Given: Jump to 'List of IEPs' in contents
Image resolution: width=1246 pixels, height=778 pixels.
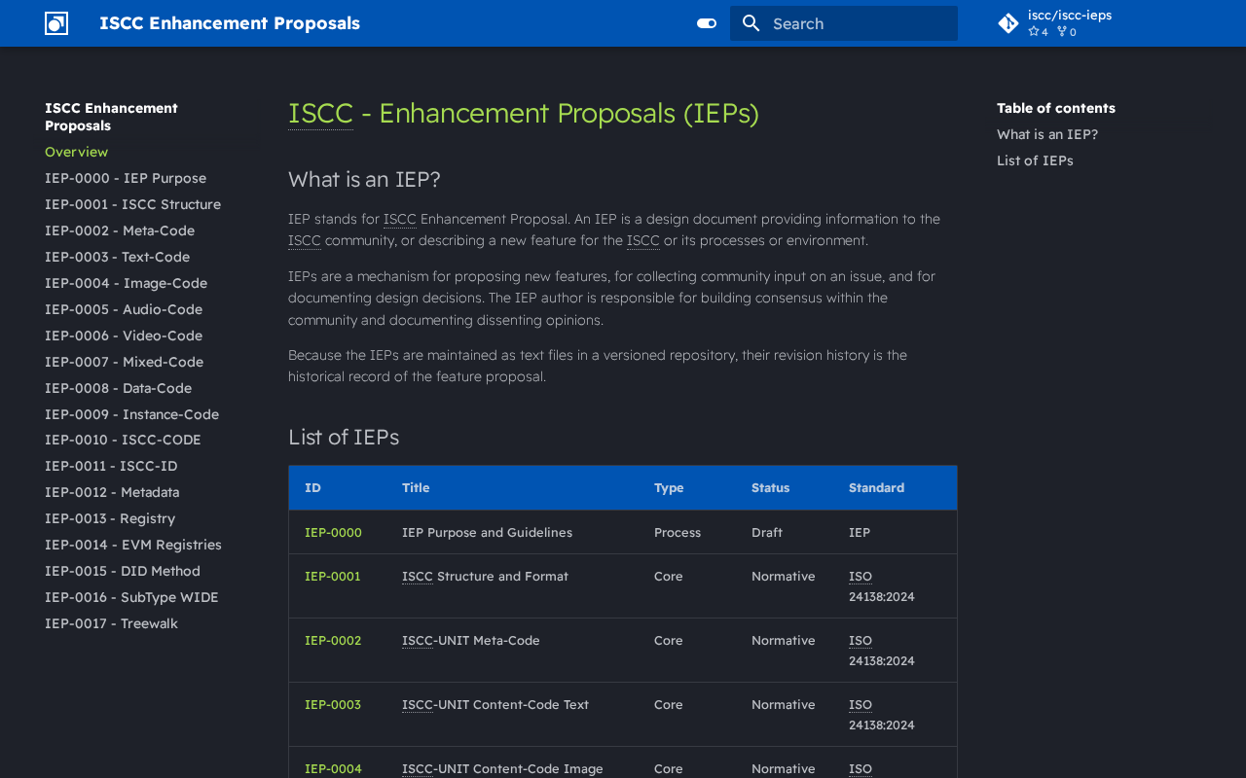Looking at the screenshot, I should [x=1035, y=160].
